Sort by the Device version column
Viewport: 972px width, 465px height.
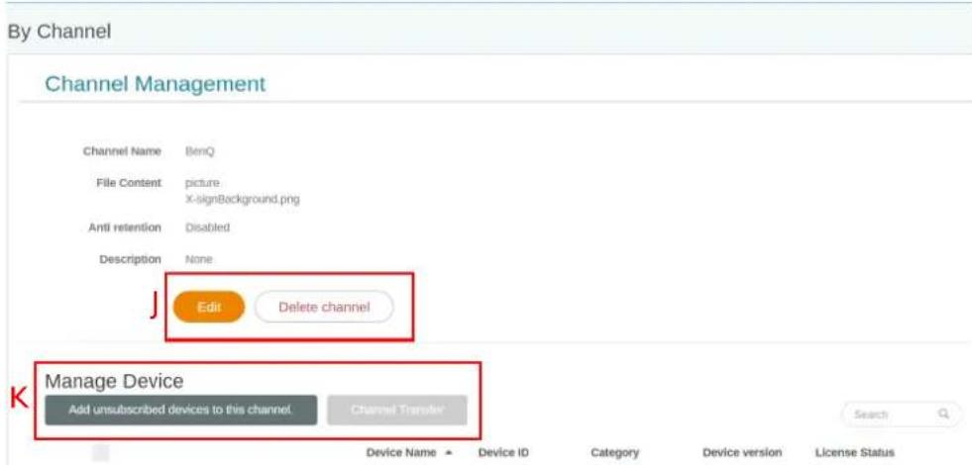point(742,453)
